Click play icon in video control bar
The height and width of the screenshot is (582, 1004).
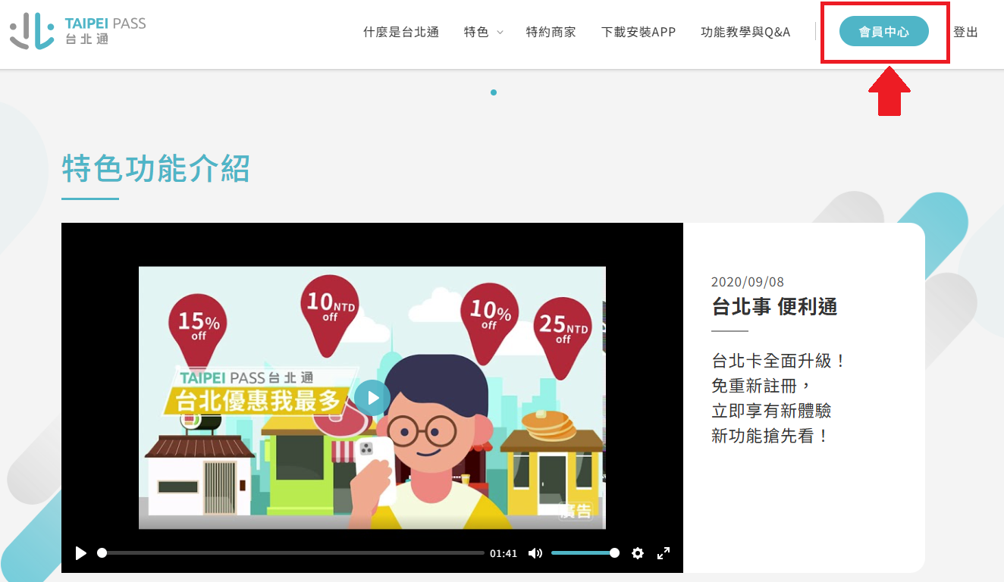[x=81, y=553]
